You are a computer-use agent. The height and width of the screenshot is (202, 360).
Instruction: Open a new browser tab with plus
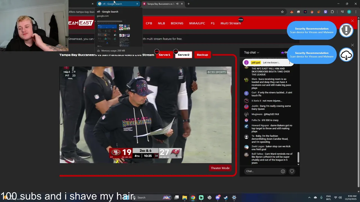pyautogui.click(x=188, y=4)
